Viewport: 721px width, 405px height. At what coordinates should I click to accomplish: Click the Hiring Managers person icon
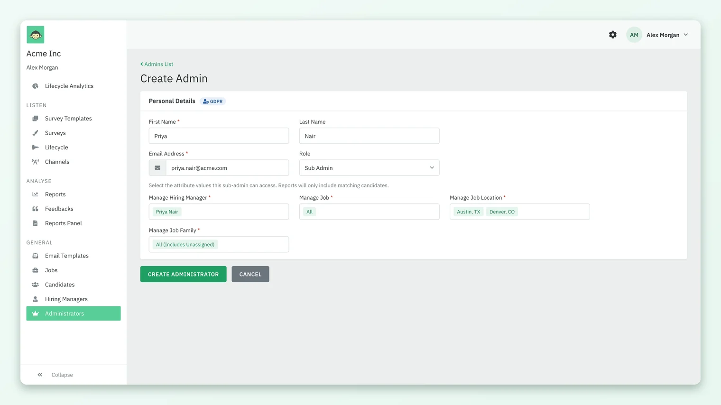pos(35,299)
